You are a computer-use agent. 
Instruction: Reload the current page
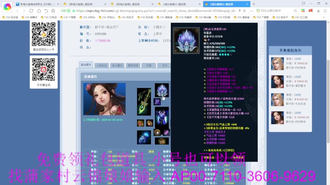click(31, 11)
